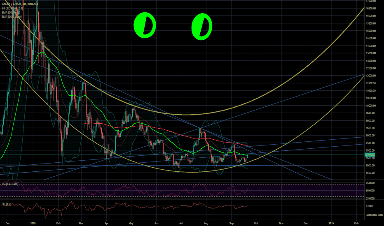384x226 pixels.
Task: Click the 15000.00 price axis label
Action: [x=371, y=31]
